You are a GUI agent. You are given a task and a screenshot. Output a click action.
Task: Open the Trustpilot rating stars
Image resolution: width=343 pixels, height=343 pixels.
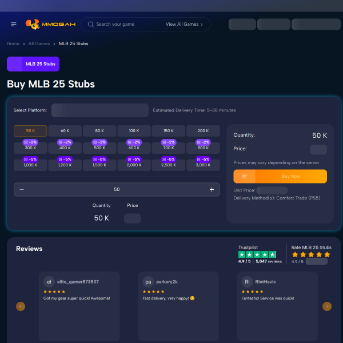(x=257, y=254)
